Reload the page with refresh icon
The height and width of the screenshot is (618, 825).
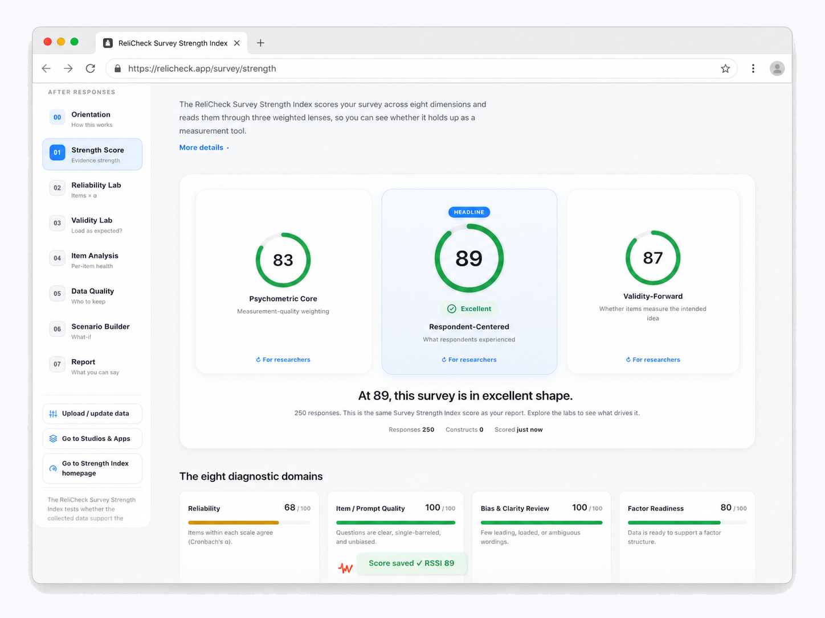point(90,68)
